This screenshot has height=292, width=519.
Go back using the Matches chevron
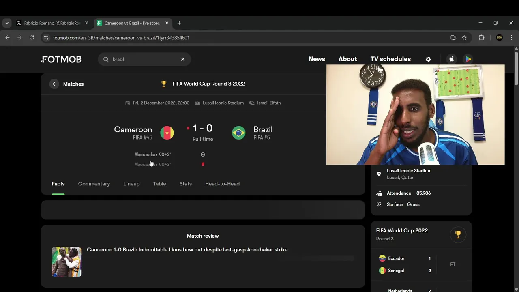tap(54, 84)
